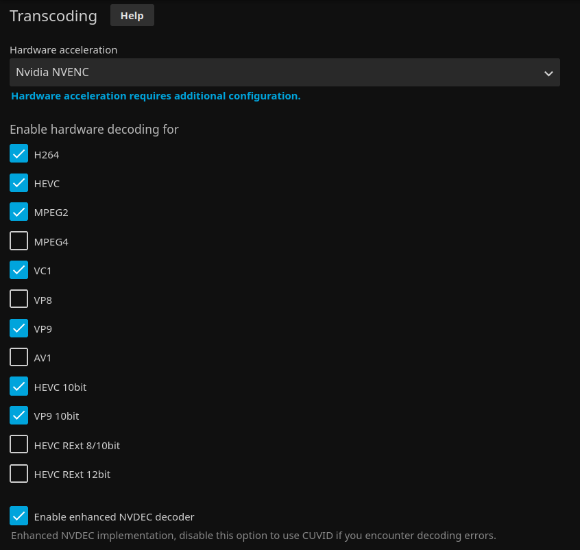Image resolution: width=580 pixels, height=550 pixels.
Task: Click the HEVC RExt 12bit label
Action: point(72,475)
